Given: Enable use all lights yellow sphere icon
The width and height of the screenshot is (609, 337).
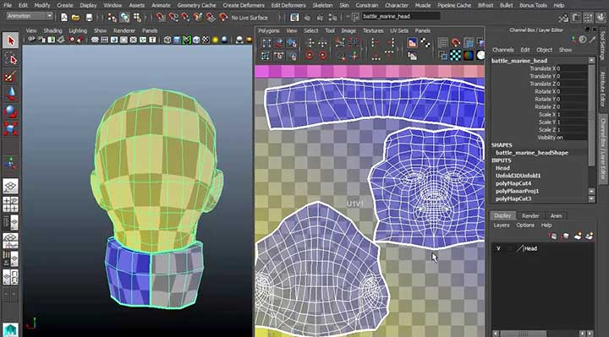Looking at the screenshot, I should pyautogui.click(x=215, y=40).
